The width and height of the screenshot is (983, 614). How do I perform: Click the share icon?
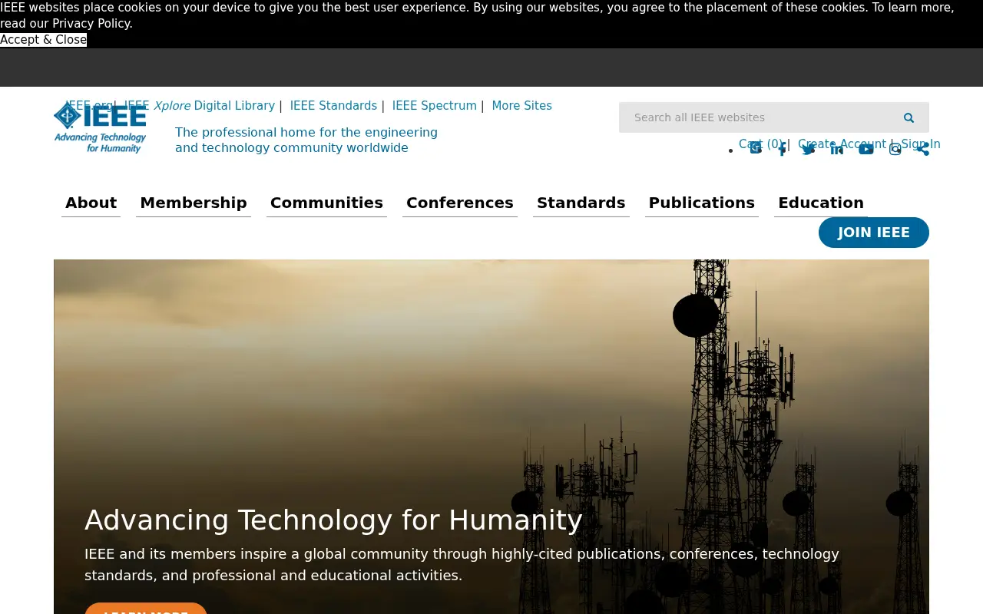pyautogui.click(x=923, y=149)
